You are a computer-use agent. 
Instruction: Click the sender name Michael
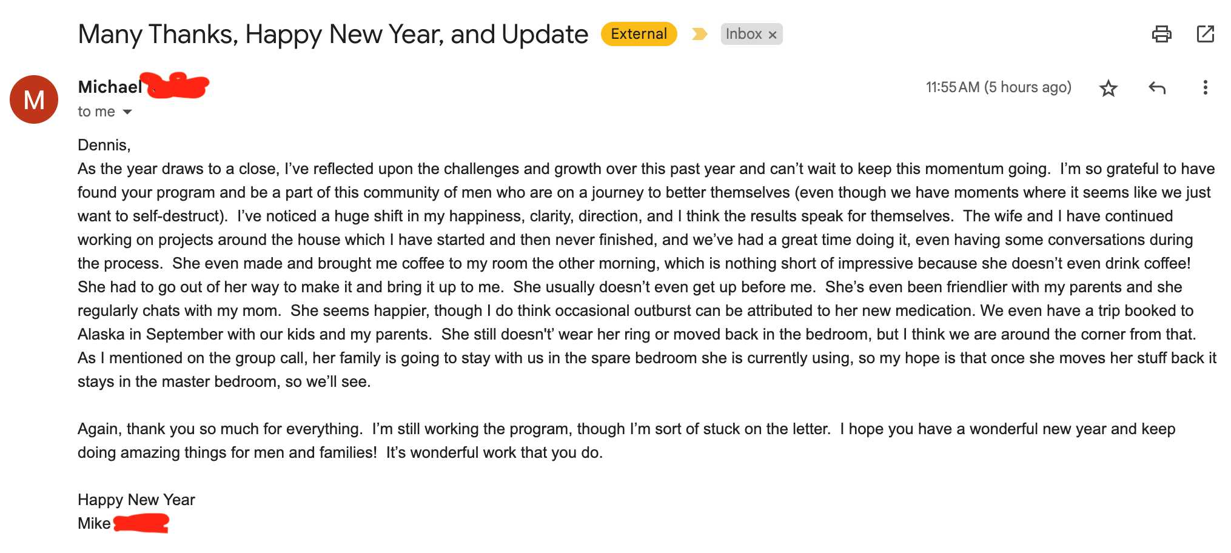tap(110, 87)
